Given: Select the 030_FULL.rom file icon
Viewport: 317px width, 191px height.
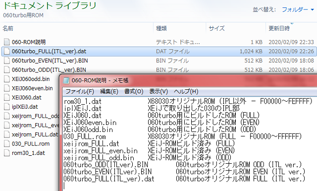Looking at the screenshot, I should pos(6,143).
